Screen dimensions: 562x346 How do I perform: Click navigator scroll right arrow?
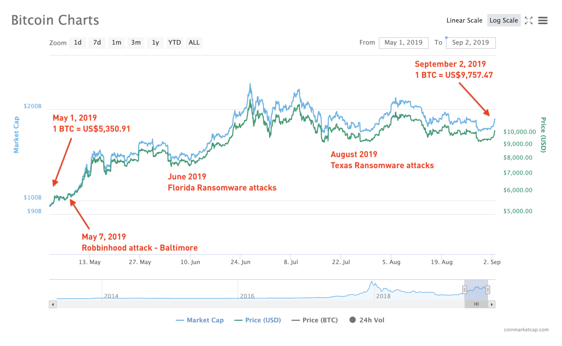pyautogui.click(x=491, y=304)
